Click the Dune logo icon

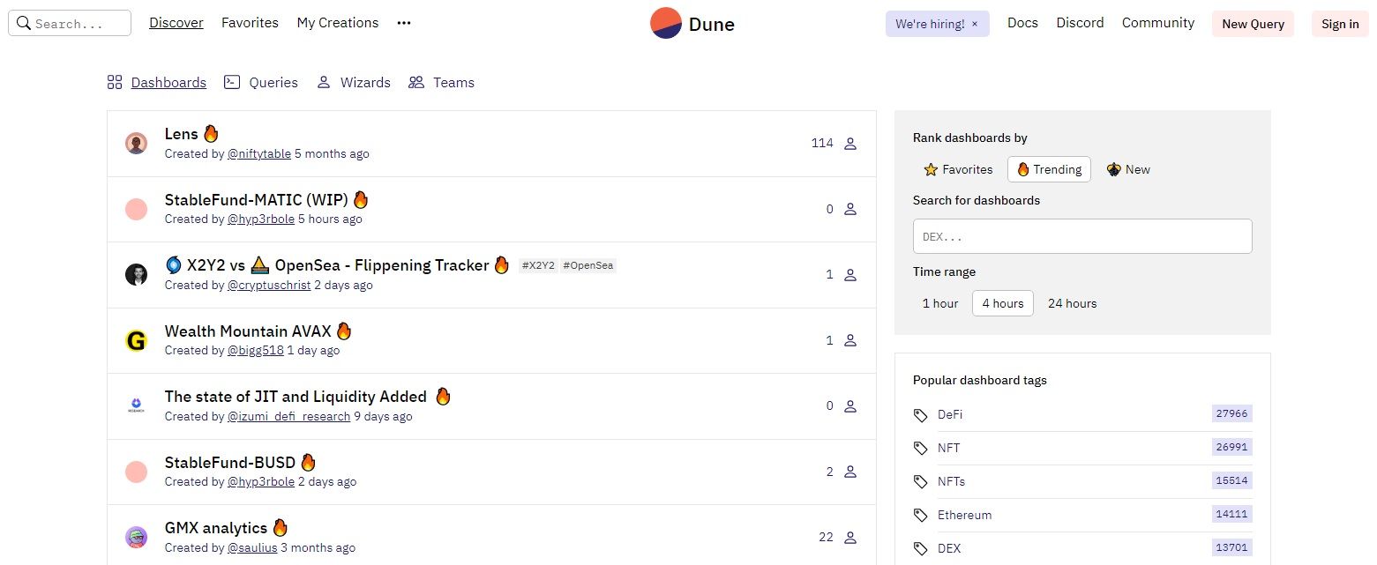pyautogui.click(x=666, y=23)
